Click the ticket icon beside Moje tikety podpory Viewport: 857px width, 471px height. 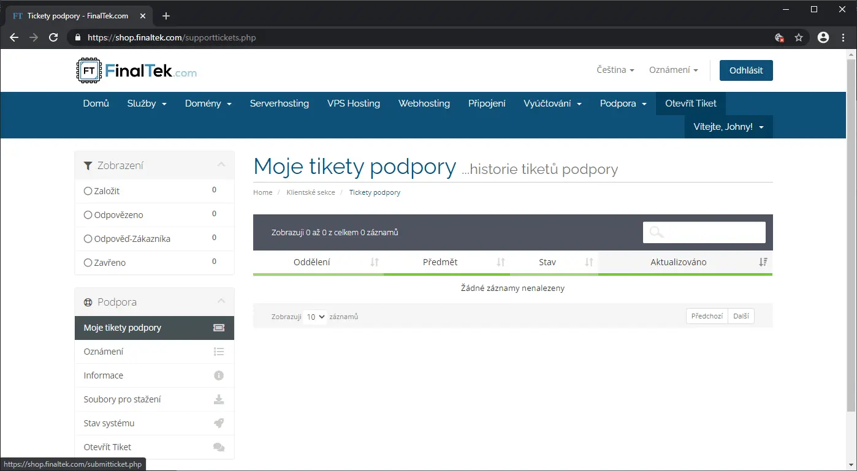[x=218, y=328]
